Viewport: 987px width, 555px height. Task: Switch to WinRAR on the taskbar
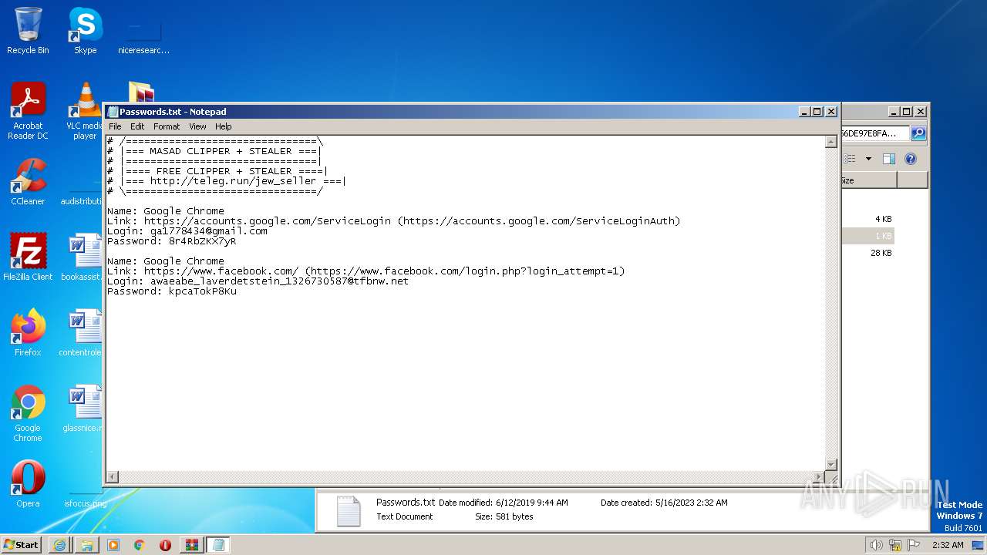[x=191, y=545]
